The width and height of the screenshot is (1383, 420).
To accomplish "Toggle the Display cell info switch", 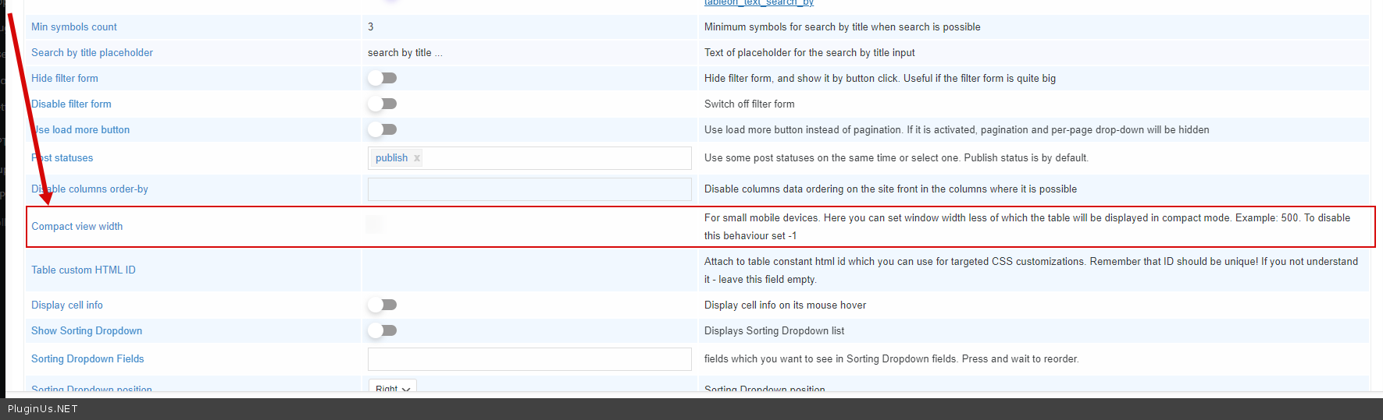I will click(x=383, y=305).
